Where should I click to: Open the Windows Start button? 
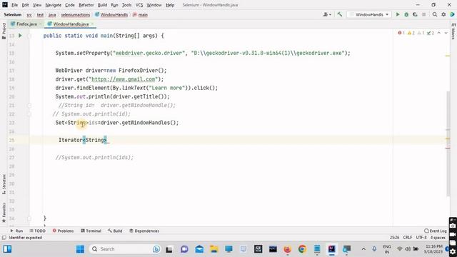click(80, 249)
